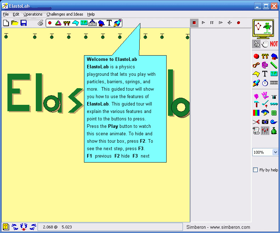Viewport: 280px width, 233px height.
Task: Step the simulation one frame forward
Action: (x=221, y=23)
